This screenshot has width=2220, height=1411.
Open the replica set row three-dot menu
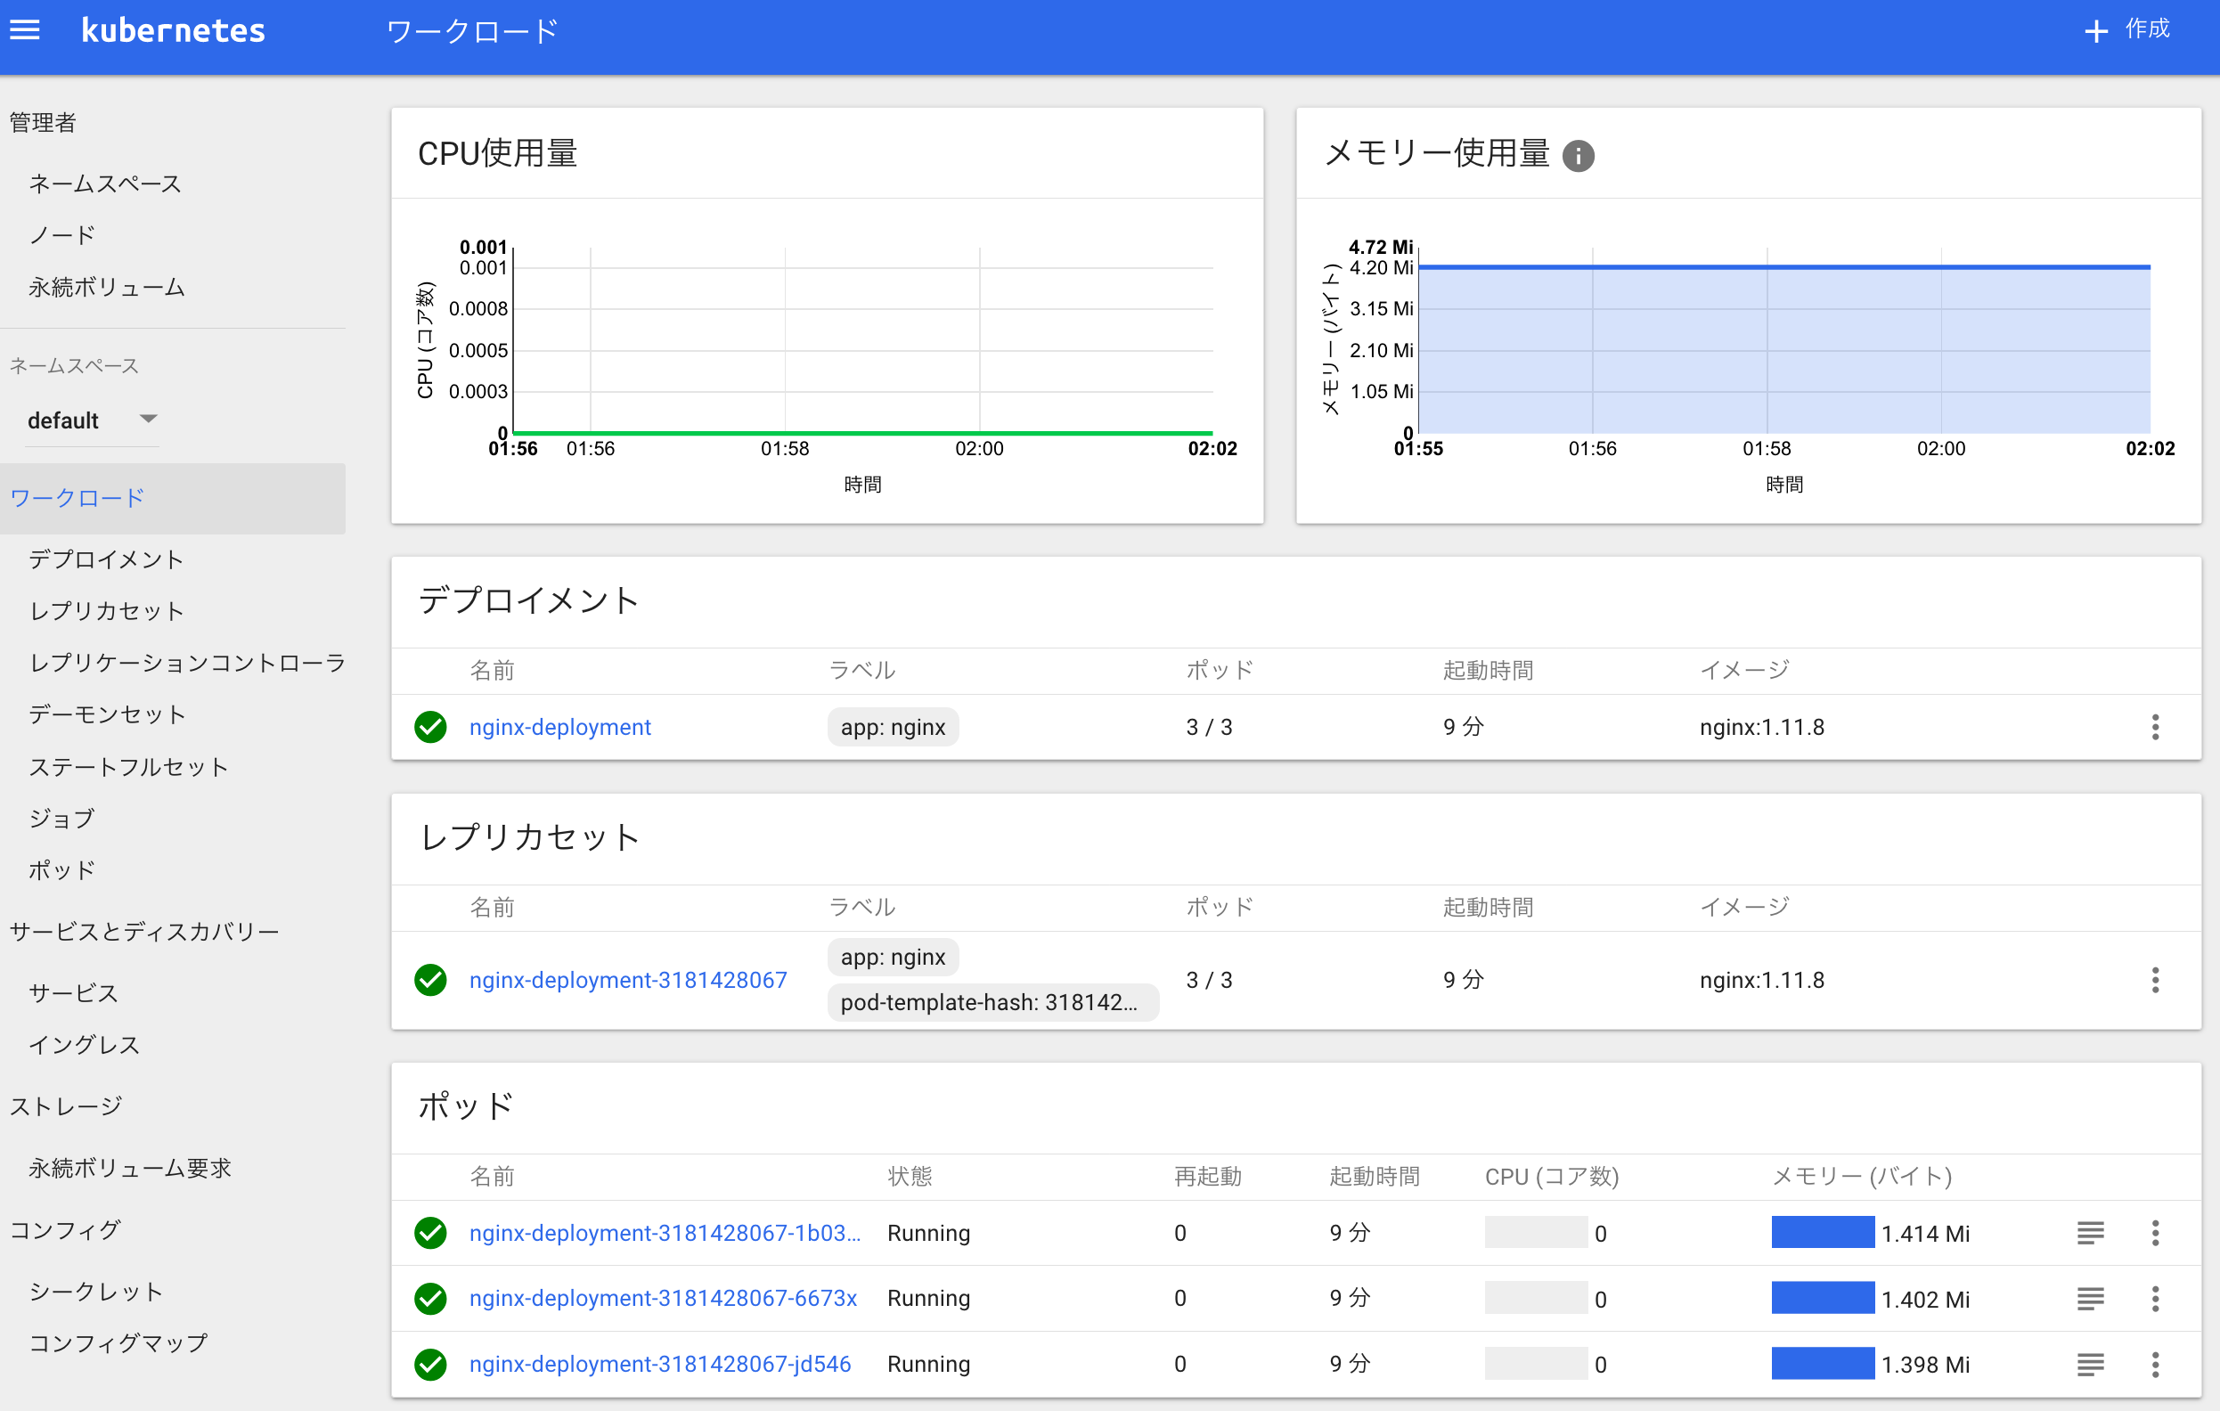coord(2155,980)
